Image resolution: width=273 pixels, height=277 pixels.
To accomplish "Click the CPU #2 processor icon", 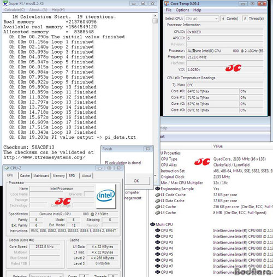I will (x=157, y=237).
